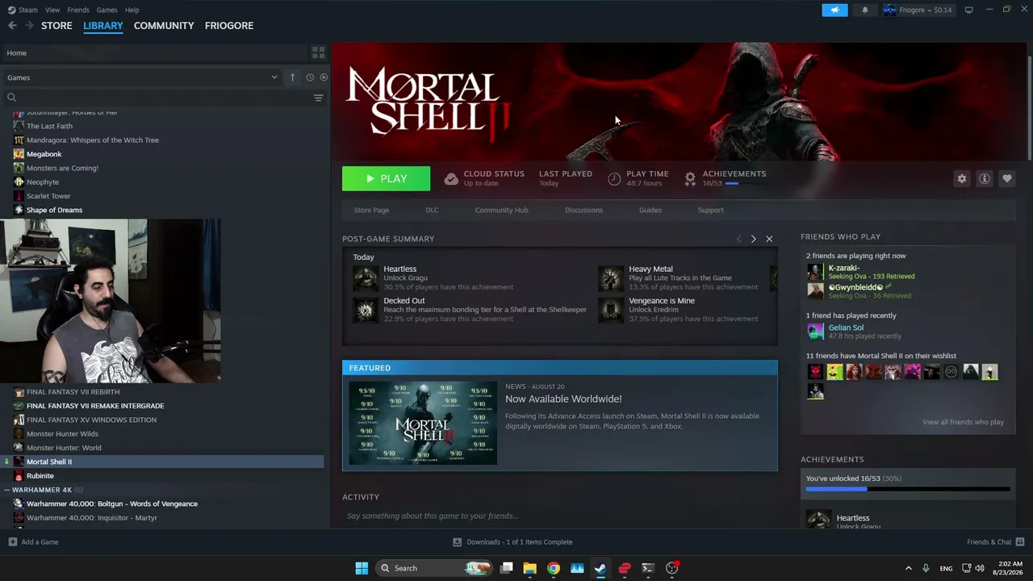Click the Heavy Metal achievement icon
The width and height of the screenshot is (1033, 581).
[611, 278]
